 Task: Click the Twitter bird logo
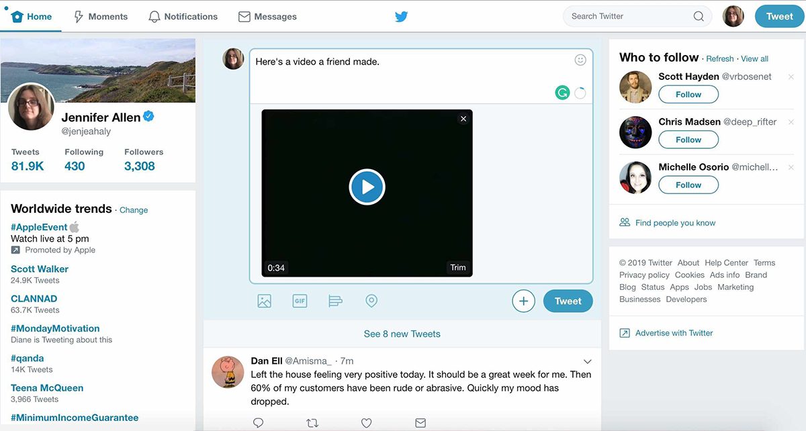pos(401,15)
